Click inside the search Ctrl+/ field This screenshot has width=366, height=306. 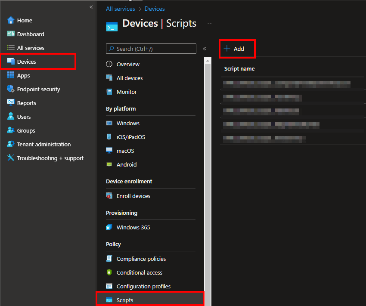pyautogui.click(x=151, y=49)
